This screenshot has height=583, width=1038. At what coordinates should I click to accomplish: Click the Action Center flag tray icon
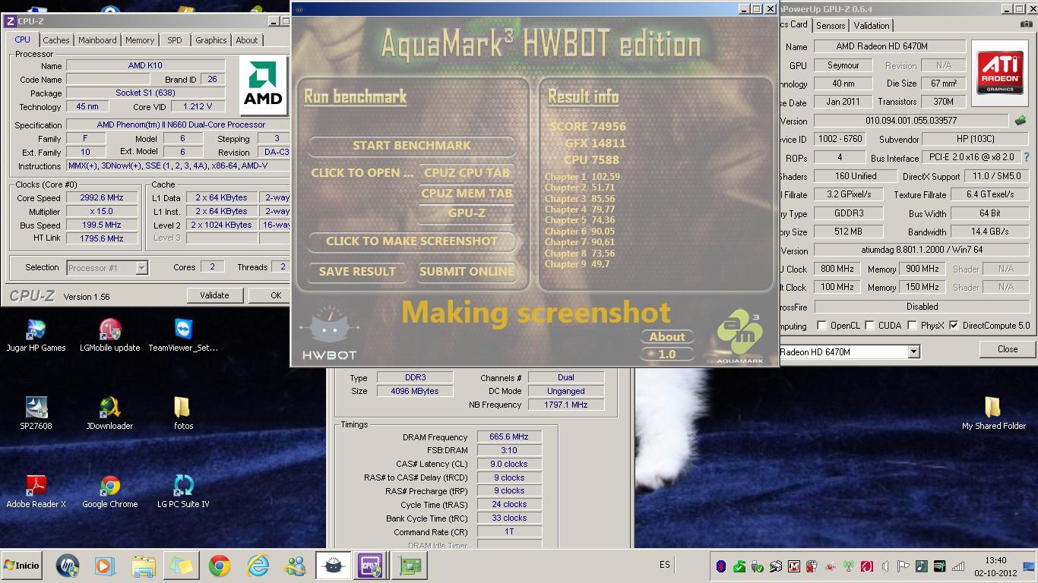904,566
